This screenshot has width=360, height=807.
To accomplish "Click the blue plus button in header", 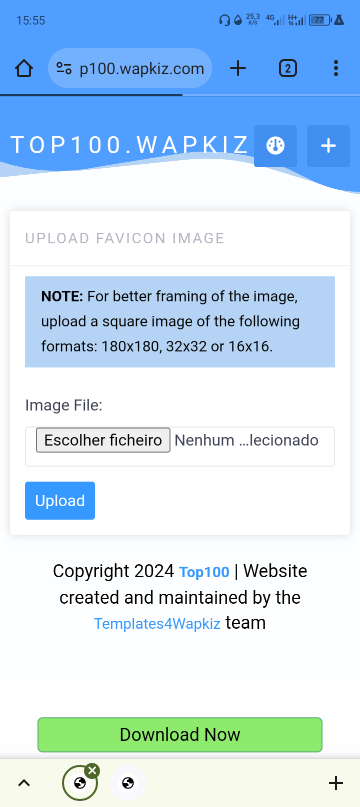I will click(328, 146).
